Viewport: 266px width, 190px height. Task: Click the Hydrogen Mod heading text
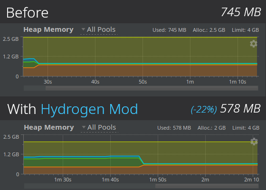[x=89, y=110]
